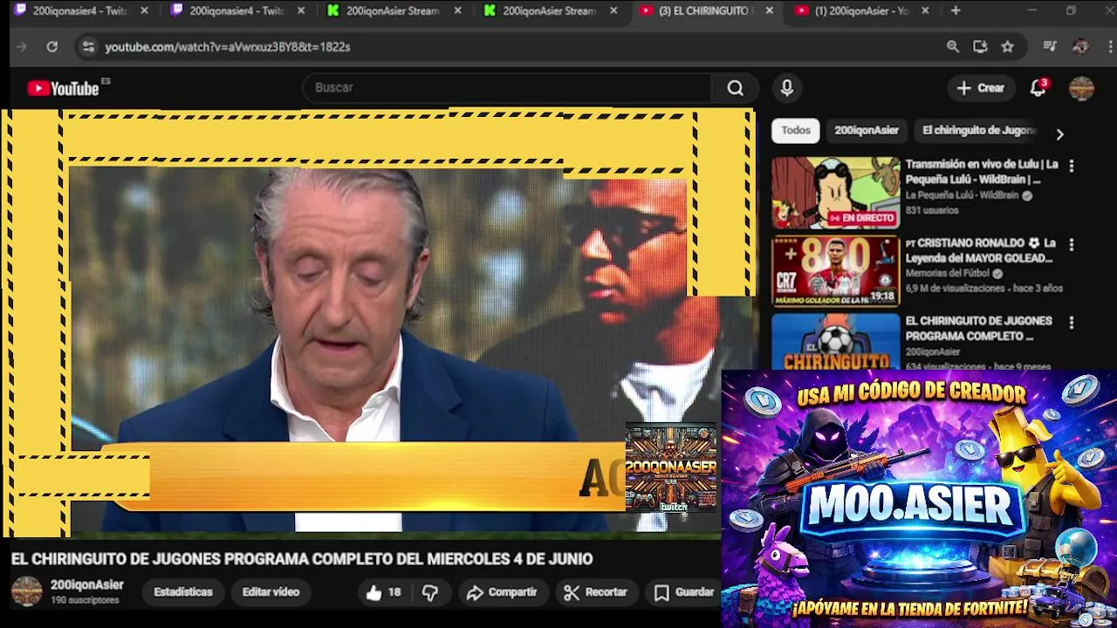Click the main video player
The width and height of the screenshot is (1117, 628).
pyautogui.click(x=377, y=323)
